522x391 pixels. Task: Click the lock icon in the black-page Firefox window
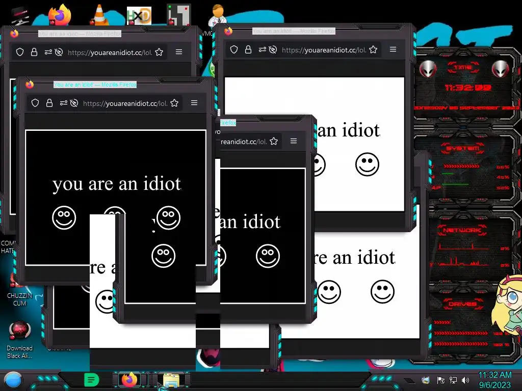(49, 103)
